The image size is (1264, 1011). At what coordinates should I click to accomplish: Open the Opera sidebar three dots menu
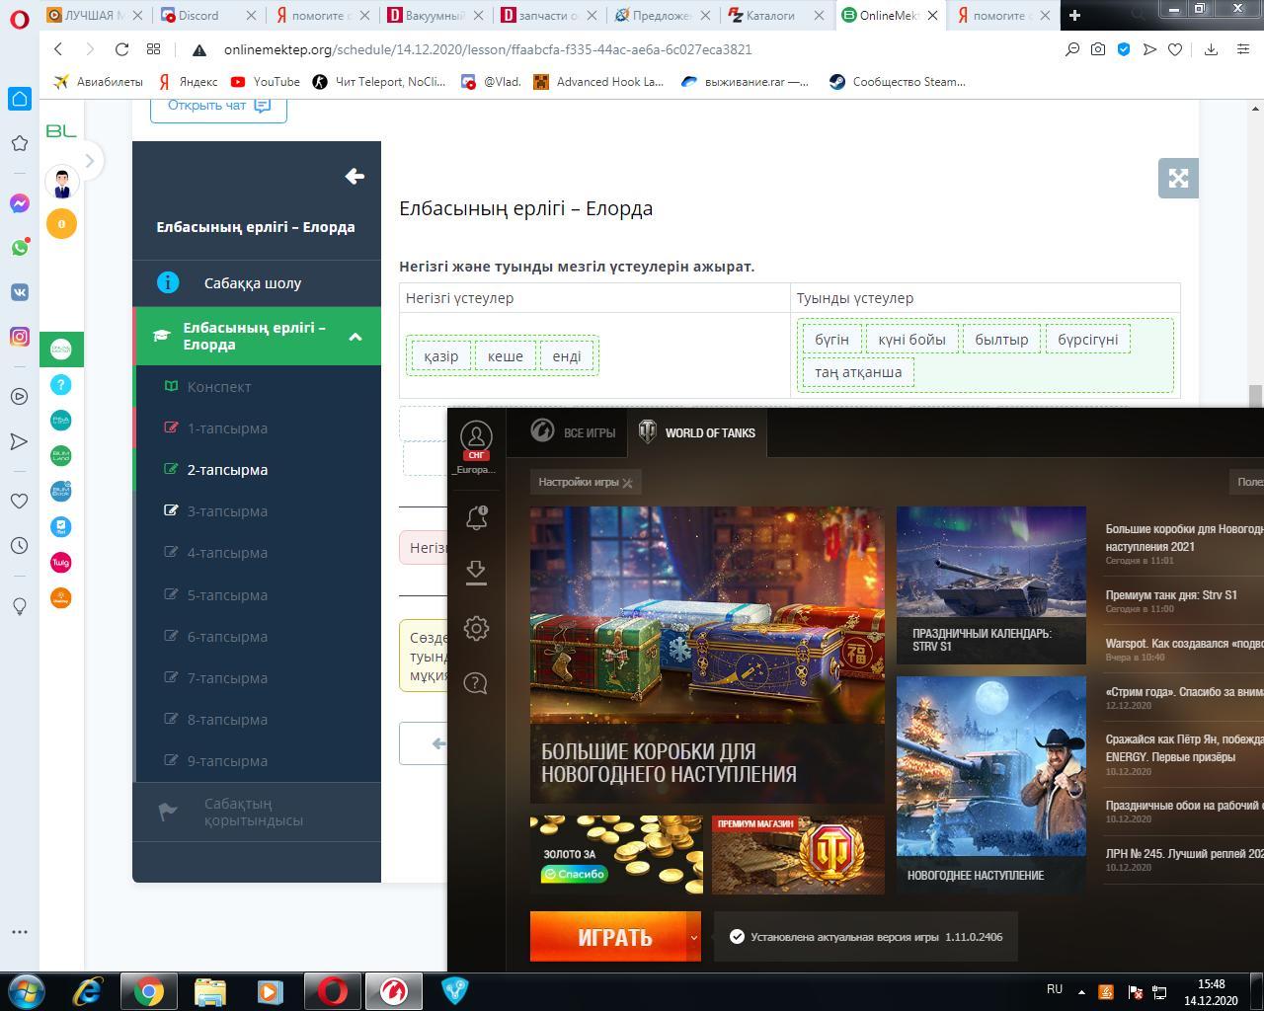(x=19, y=931)
